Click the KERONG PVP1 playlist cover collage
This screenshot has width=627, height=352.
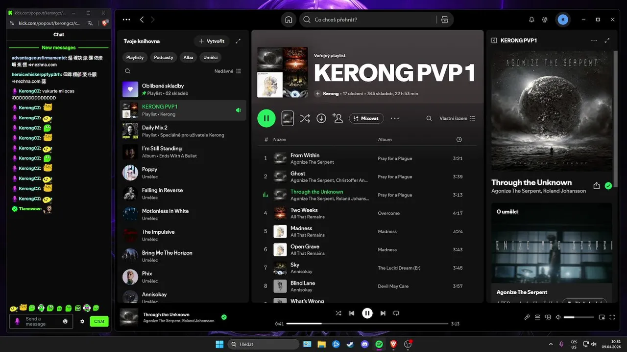point(283,72)
